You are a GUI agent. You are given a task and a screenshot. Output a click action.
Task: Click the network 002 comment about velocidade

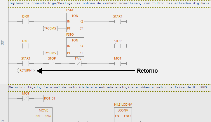[x=108, y=87]
